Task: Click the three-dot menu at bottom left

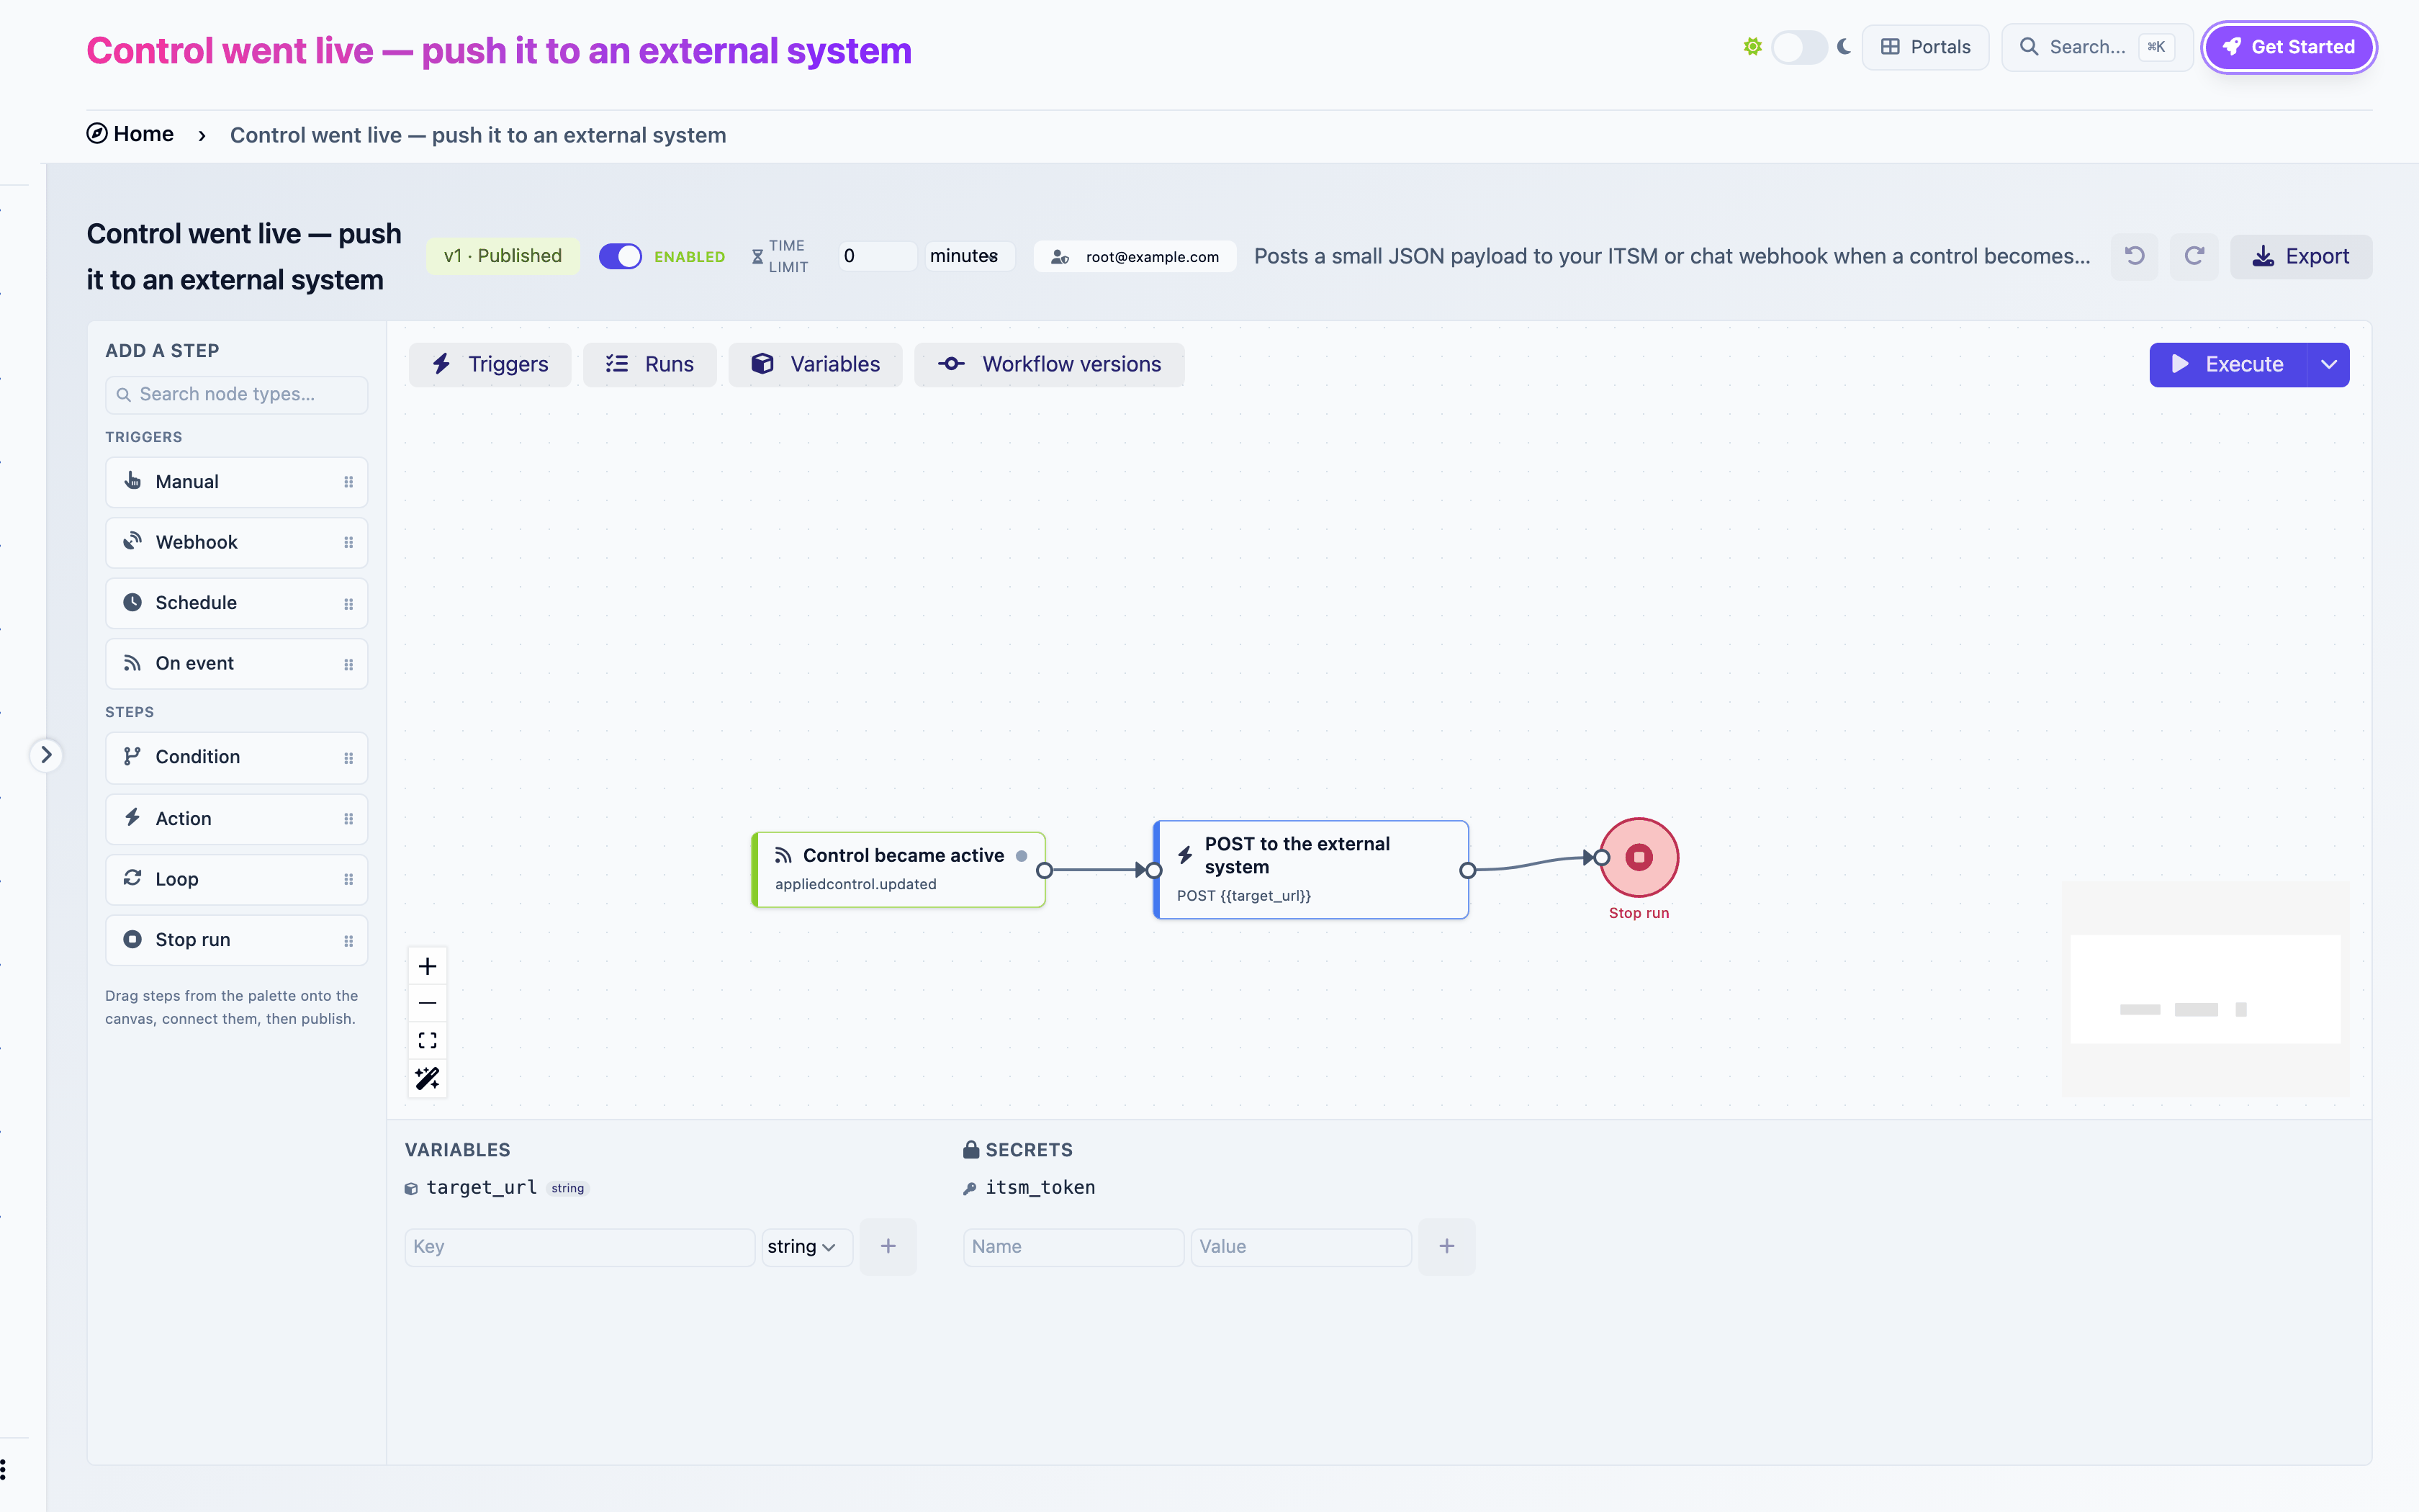Action: click(x=4, y=1470)
